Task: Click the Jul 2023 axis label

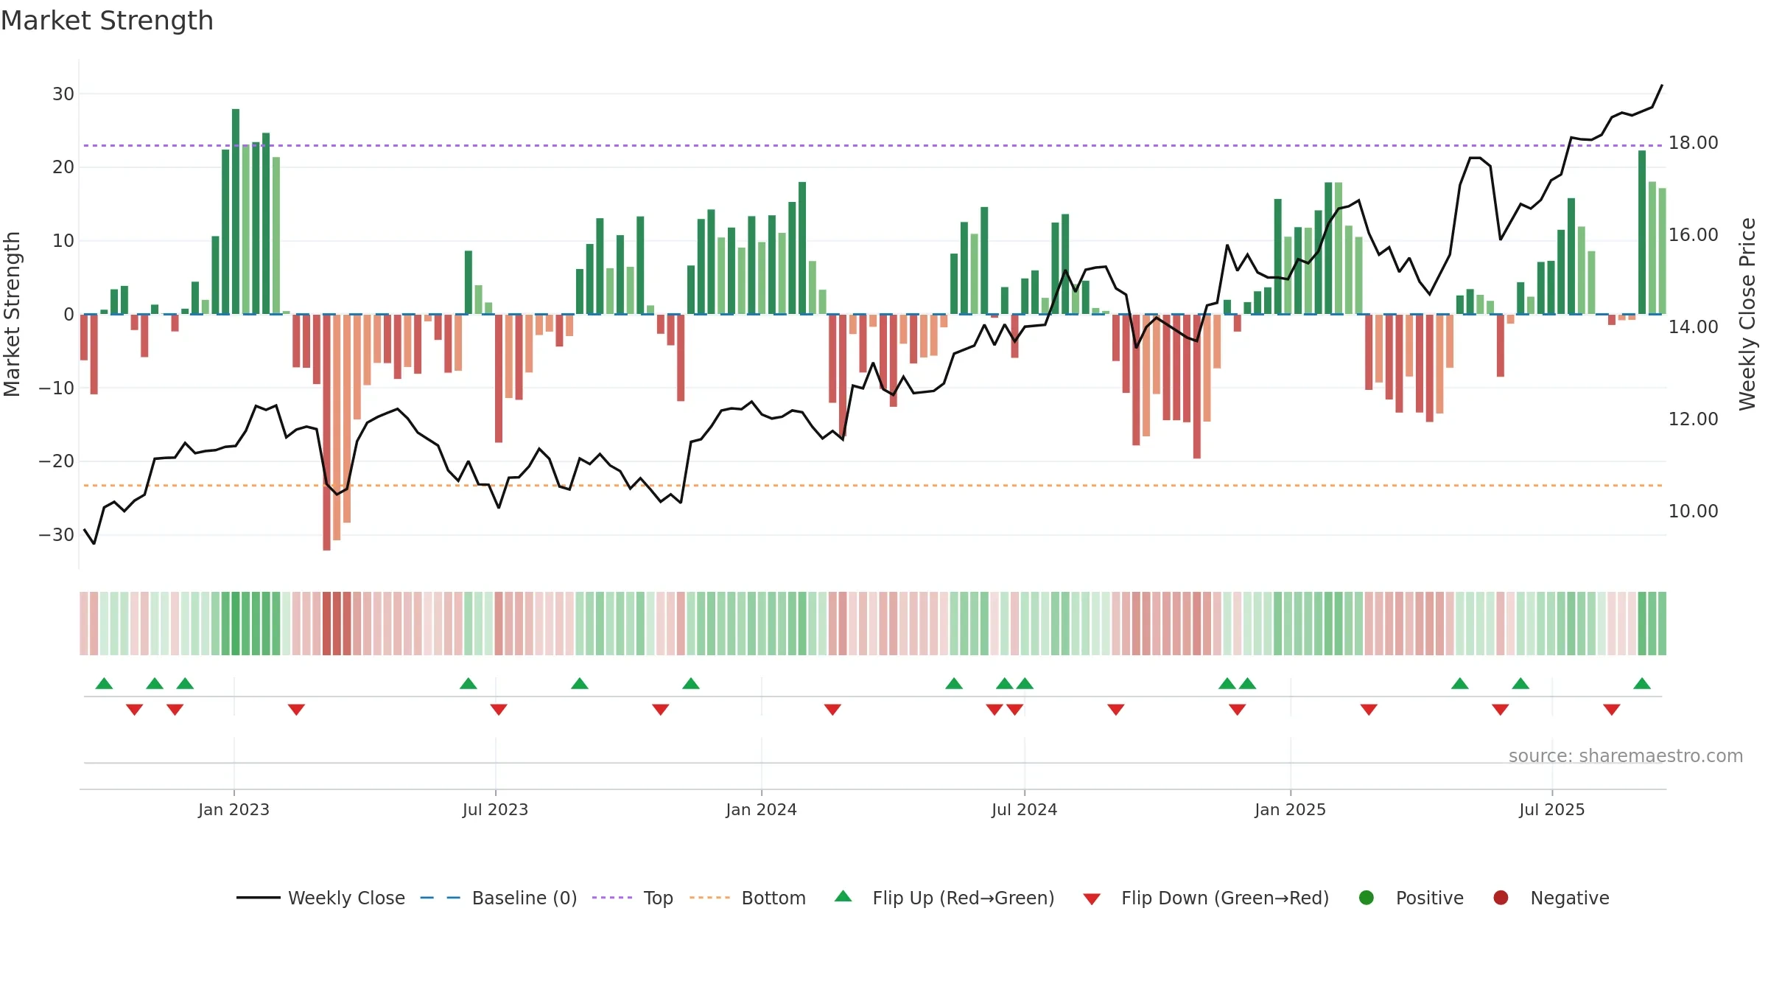Action: [x=495, y=809]
